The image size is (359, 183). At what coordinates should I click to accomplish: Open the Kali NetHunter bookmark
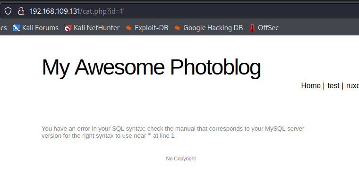(x=92, y=28)
